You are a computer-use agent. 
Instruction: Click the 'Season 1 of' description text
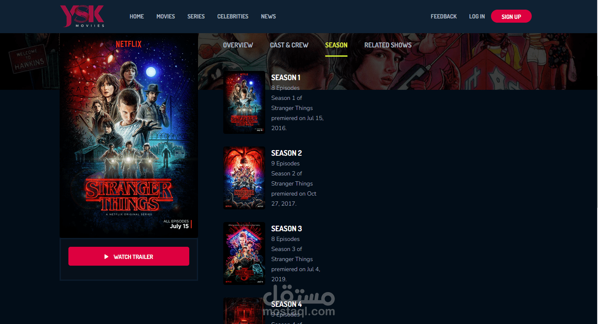[x=287, y=98]
